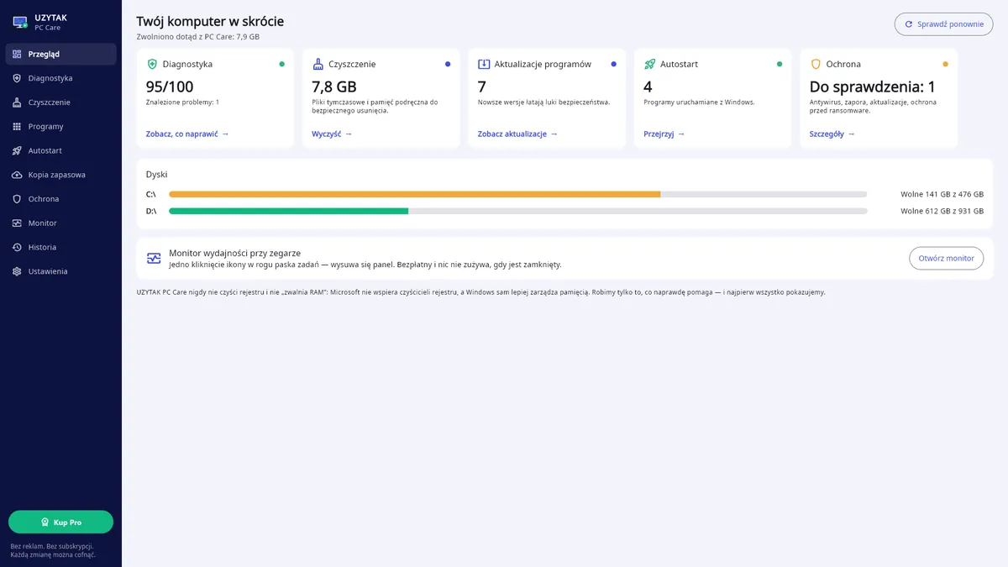Click the green status dot on Autostart card
1008x567 pixels.
point(780,64)
